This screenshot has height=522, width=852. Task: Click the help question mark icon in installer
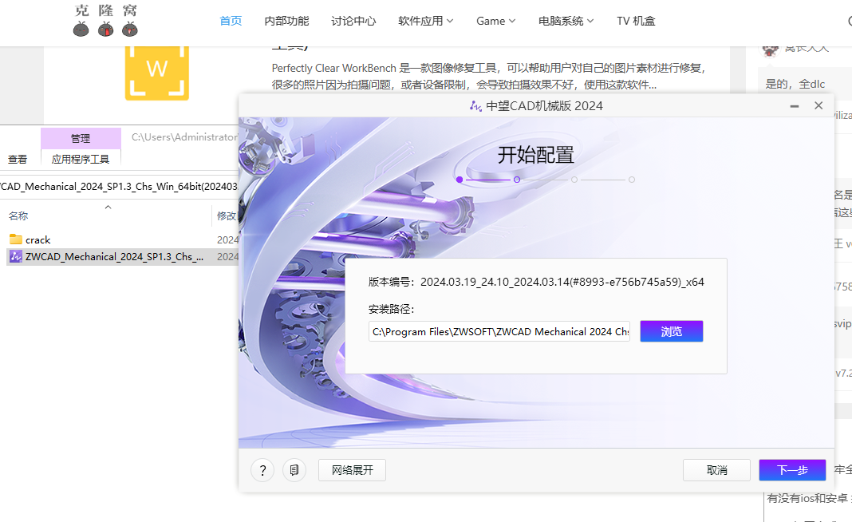point(262,470)
